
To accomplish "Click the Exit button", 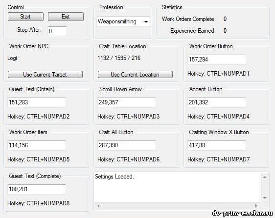I will 66,17.
